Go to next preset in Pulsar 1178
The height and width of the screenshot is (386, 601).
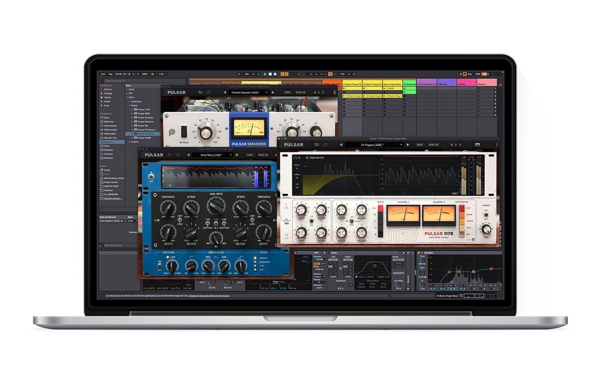(409, 145)
